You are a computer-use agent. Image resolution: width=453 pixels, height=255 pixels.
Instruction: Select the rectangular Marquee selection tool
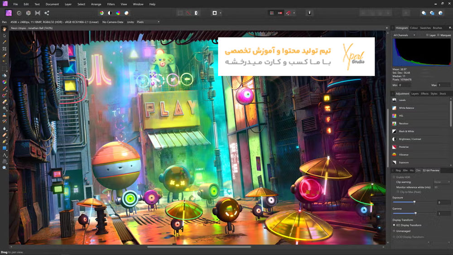click(5, 69)
